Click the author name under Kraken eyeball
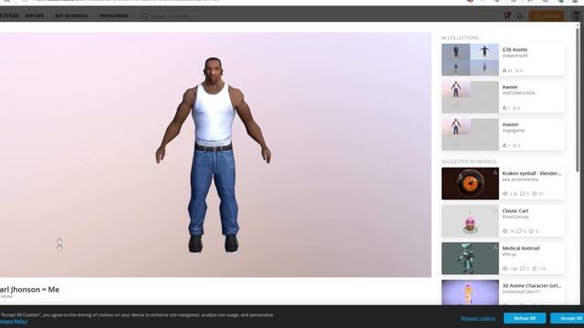The height and width of the screenshot is (328, 584). pyautogui.click(x=520, y=179)
